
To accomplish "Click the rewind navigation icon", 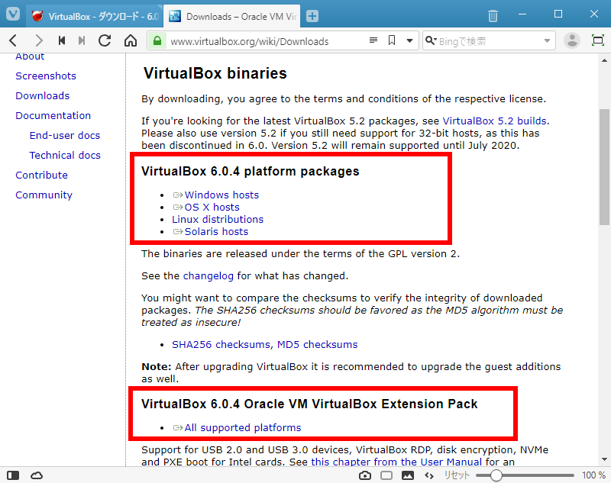I will click(62, 40).
